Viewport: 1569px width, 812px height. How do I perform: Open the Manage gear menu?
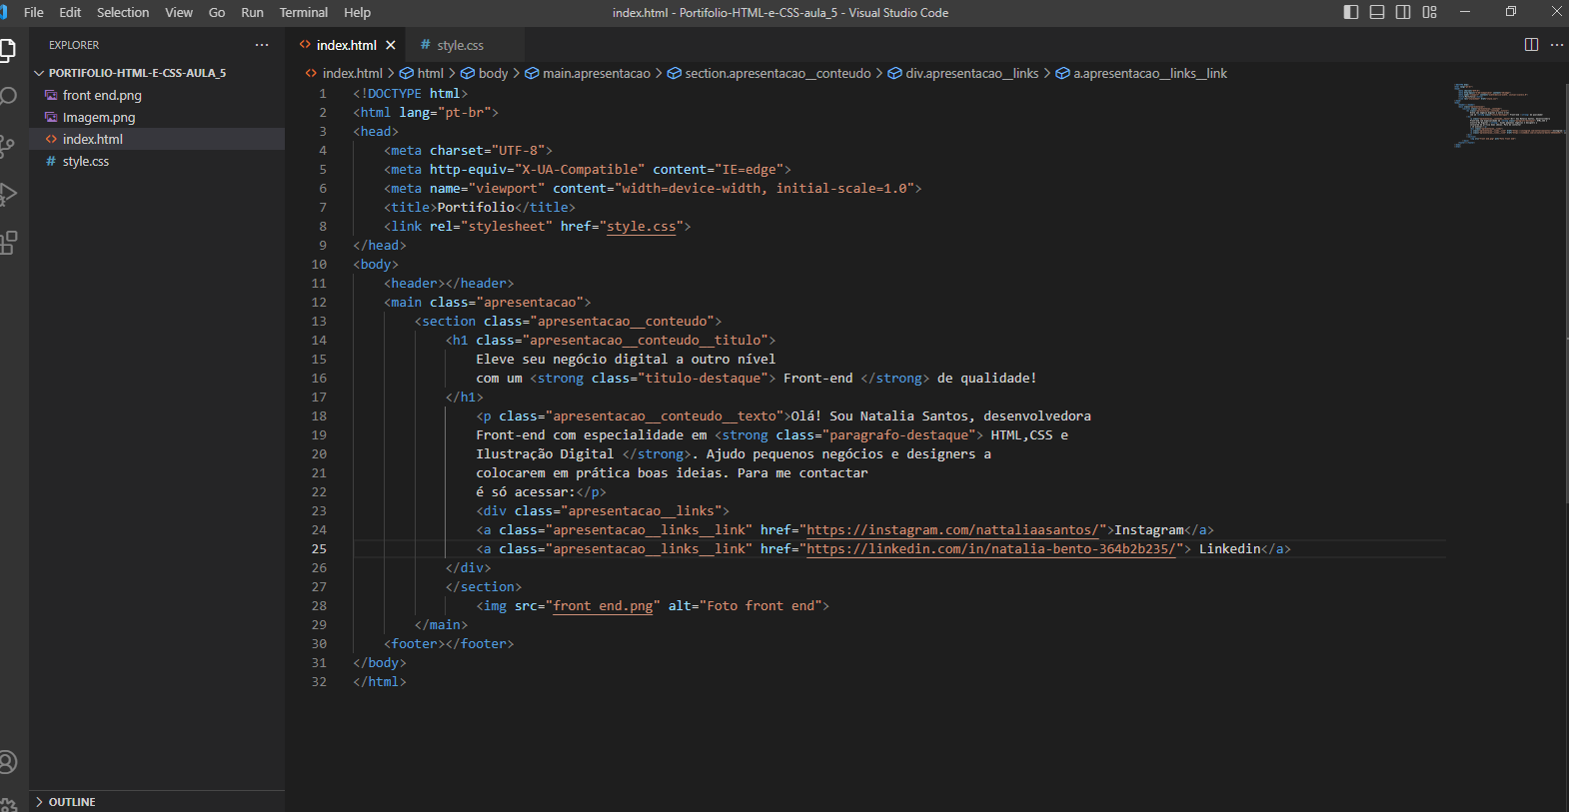point(7,804)
